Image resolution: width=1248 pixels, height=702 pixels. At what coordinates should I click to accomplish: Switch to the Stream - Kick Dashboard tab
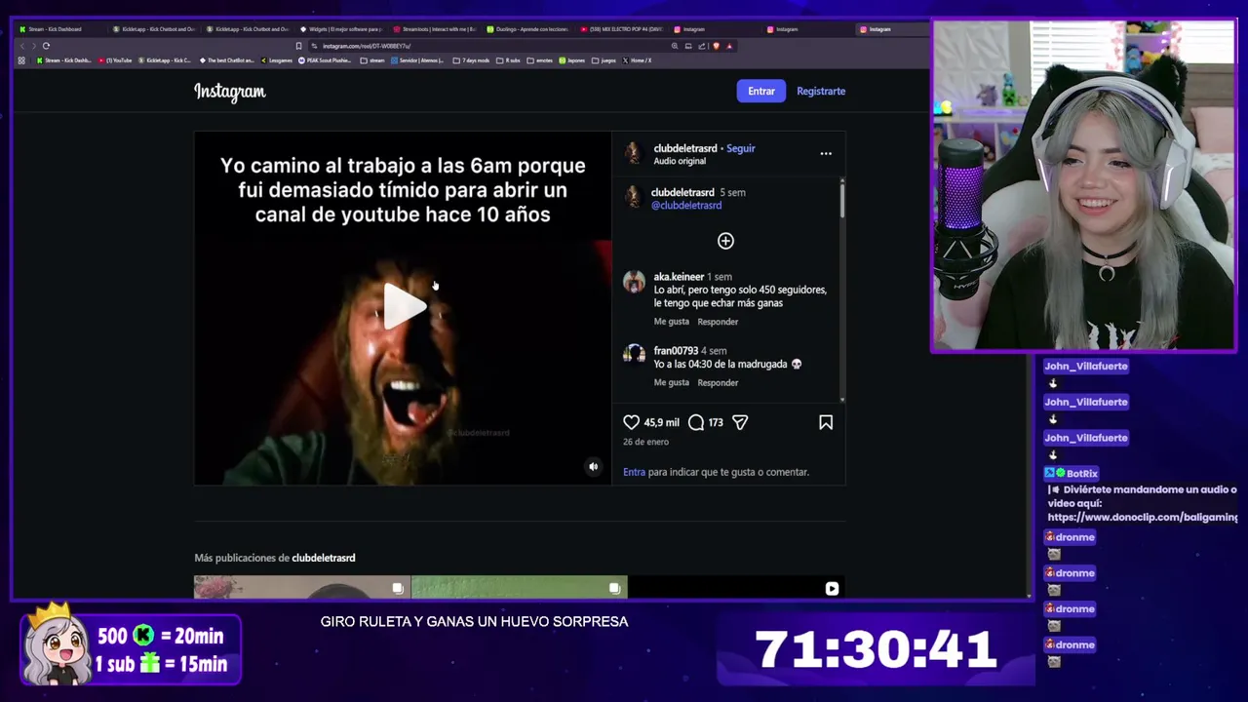(55, 29)
